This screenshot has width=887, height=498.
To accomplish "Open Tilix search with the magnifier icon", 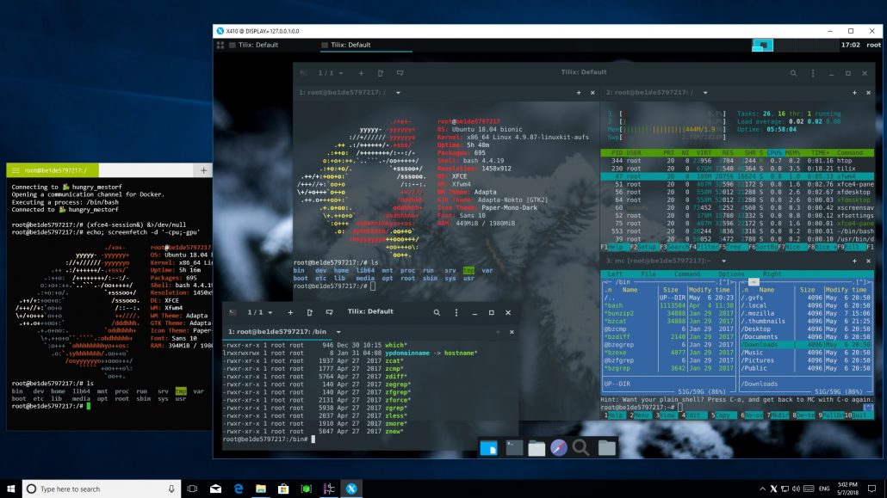I will click(794, 73).
